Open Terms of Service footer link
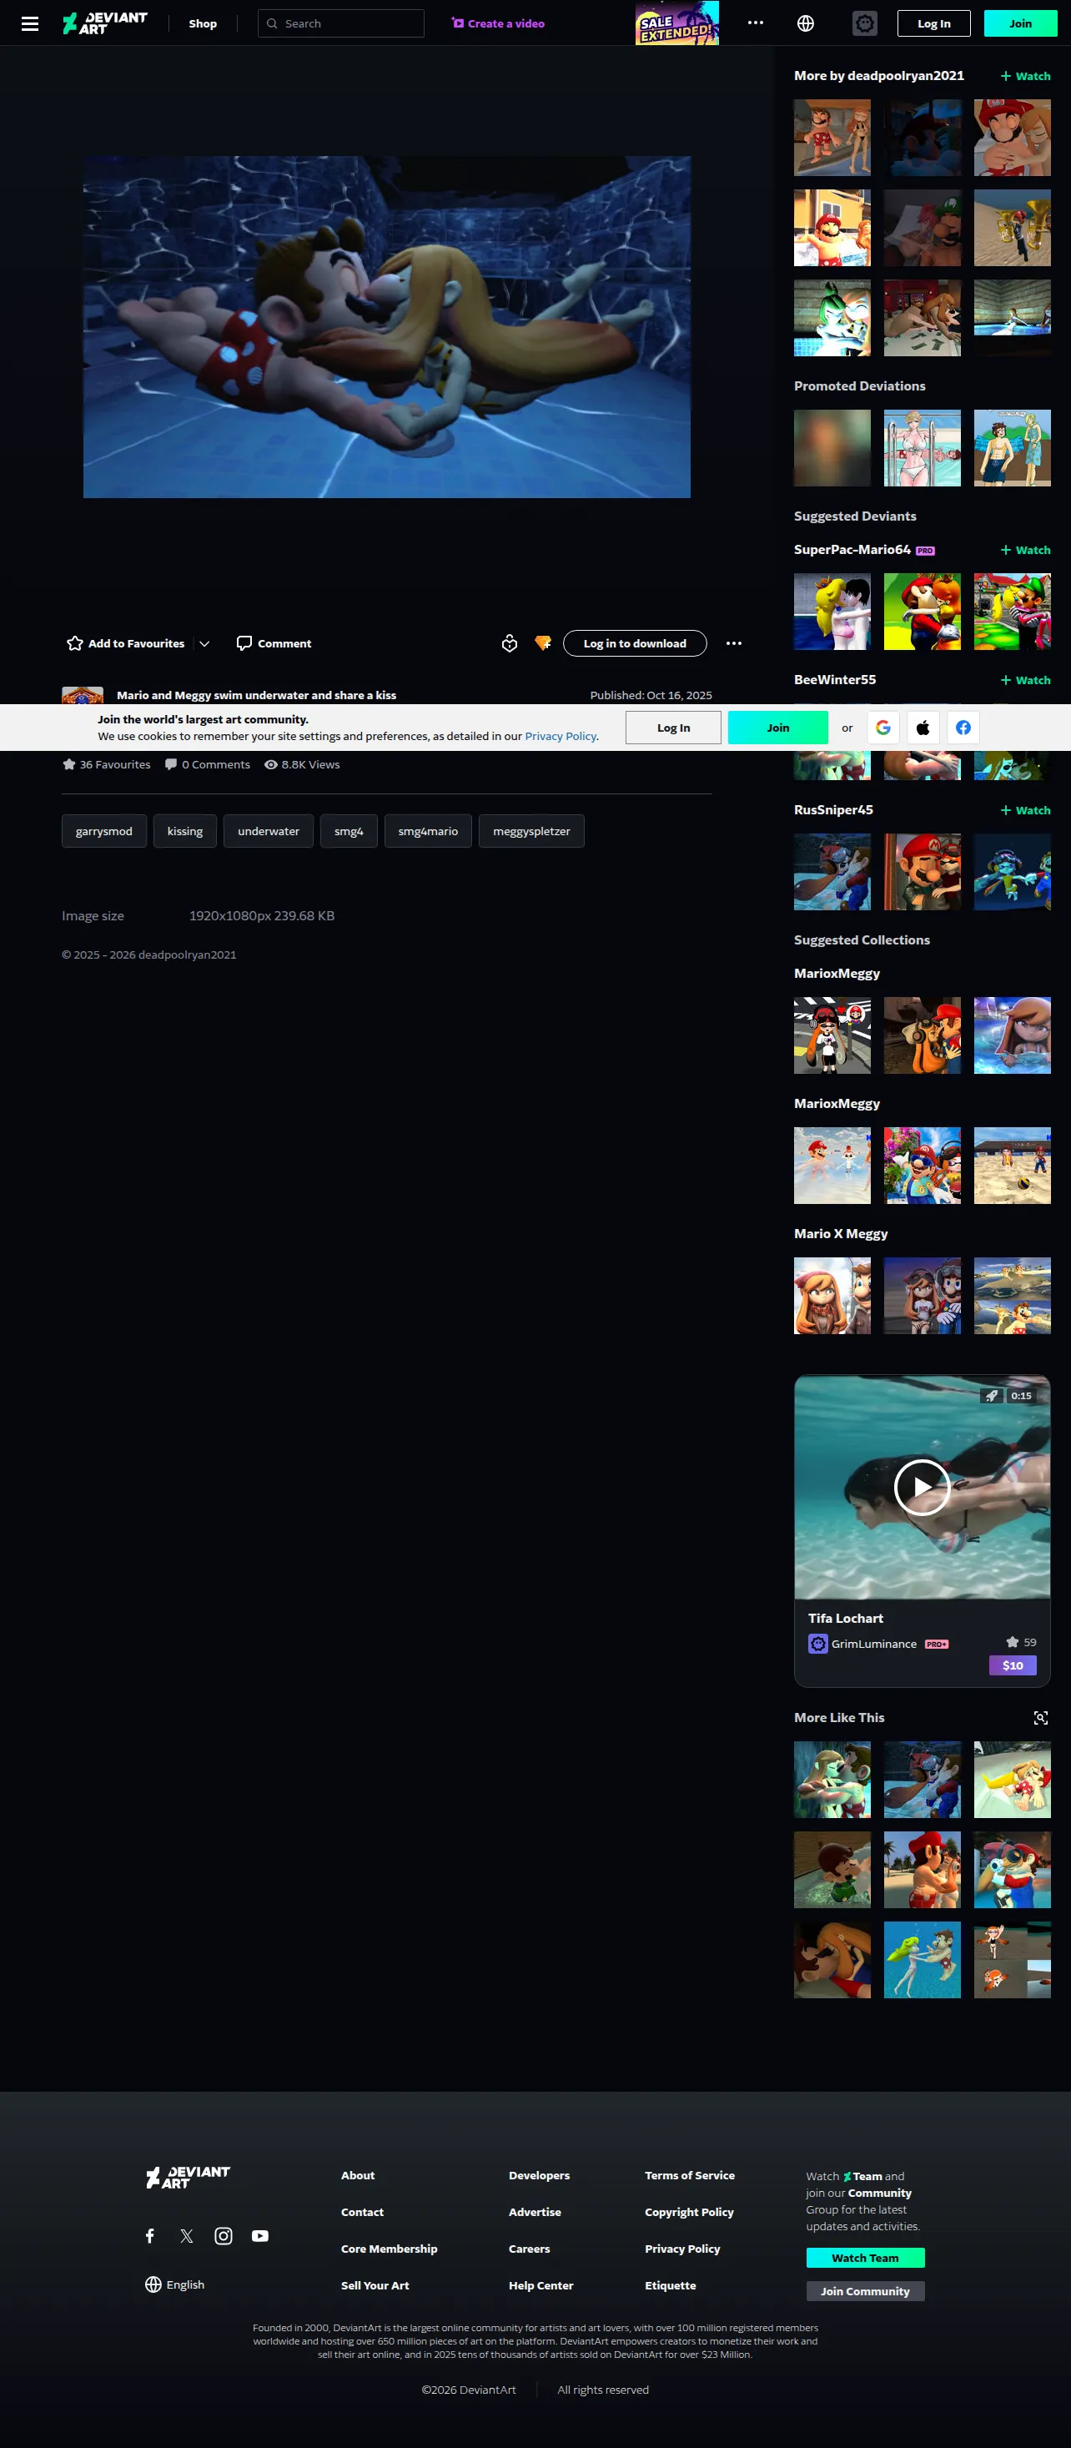The width and height of the screenshot is (1071, 2448). coord(690,2176)
